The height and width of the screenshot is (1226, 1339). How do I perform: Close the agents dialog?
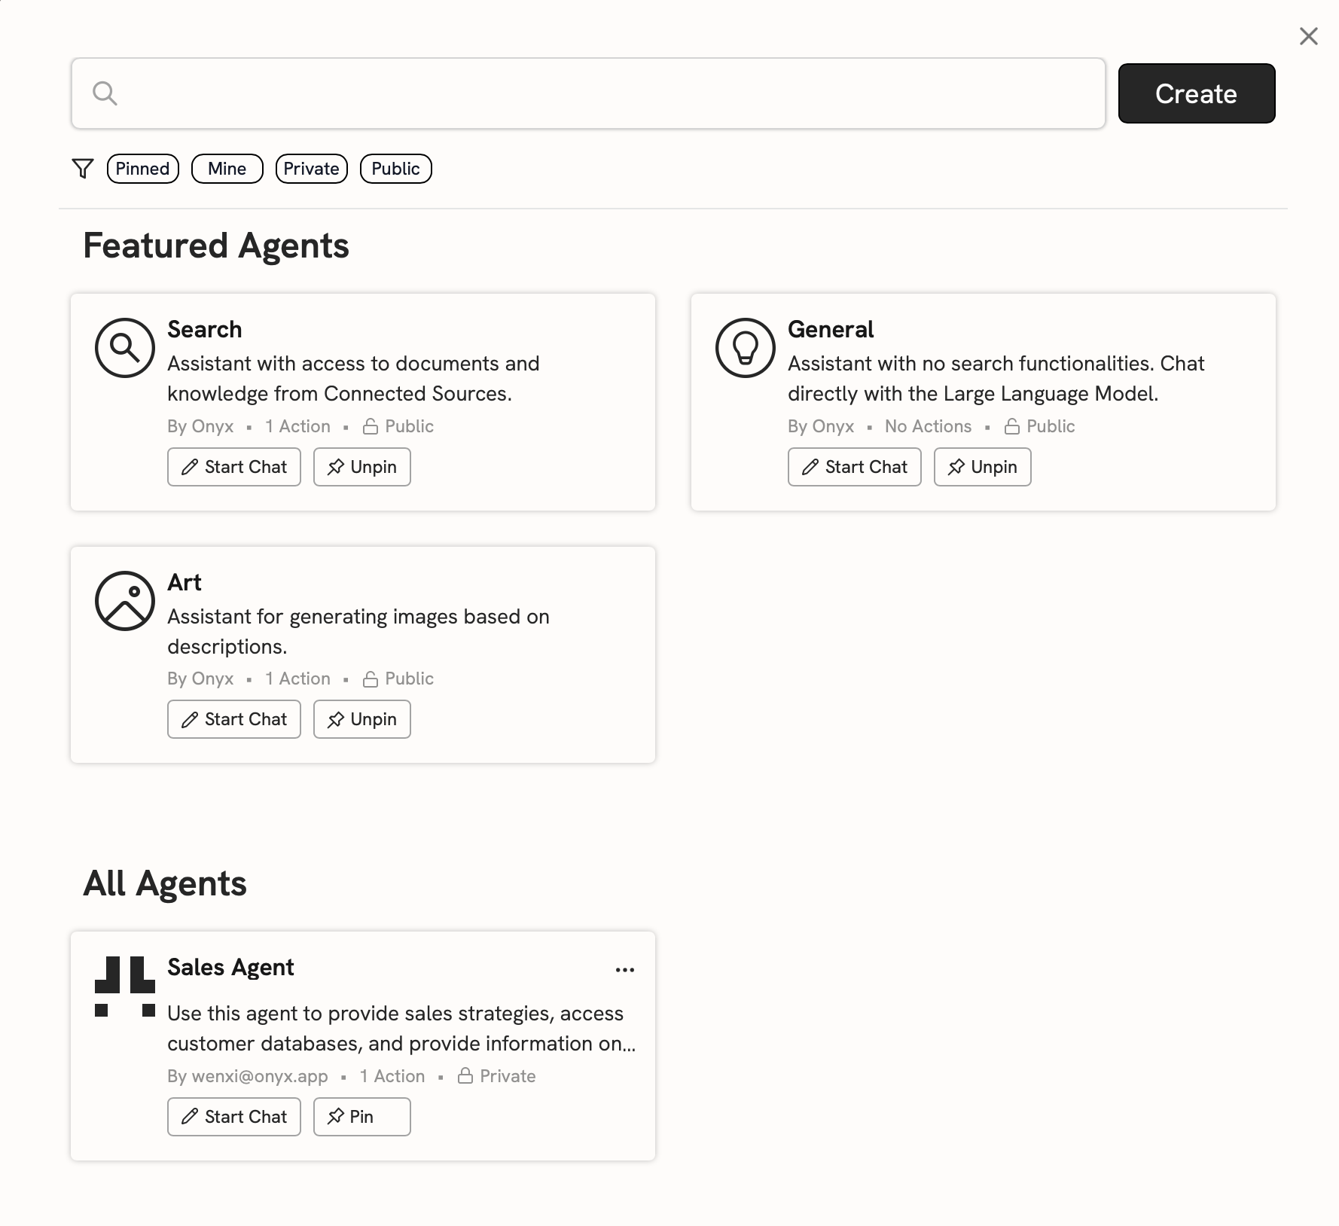1308,35
